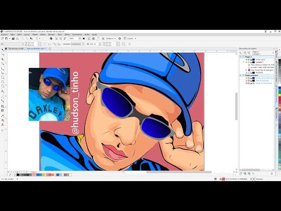Open the Open-file arrow dropdown
The image size is (281, 211).
coord(9,39)
